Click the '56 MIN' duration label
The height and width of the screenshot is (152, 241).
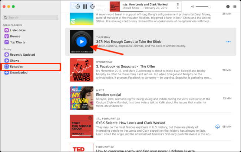click(x=227, y=127)
